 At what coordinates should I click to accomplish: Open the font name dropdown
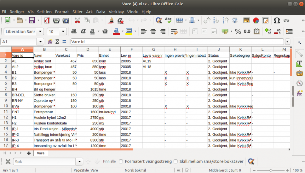[40, 31]
